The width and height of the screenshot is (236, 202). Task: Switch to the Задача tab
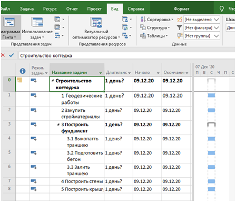(x=27, y=9)
